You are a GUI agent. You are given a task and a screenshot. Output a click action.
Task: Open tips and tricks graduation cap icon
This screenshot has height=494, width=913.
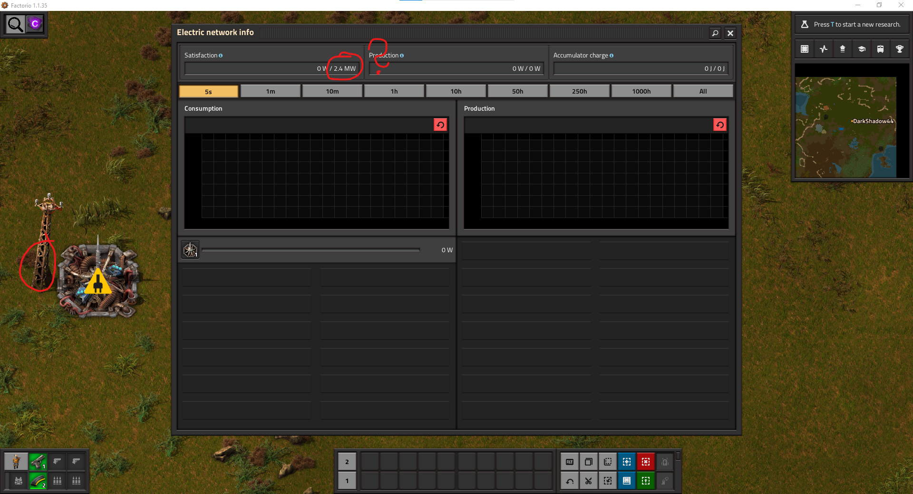[x=862, y=49]
